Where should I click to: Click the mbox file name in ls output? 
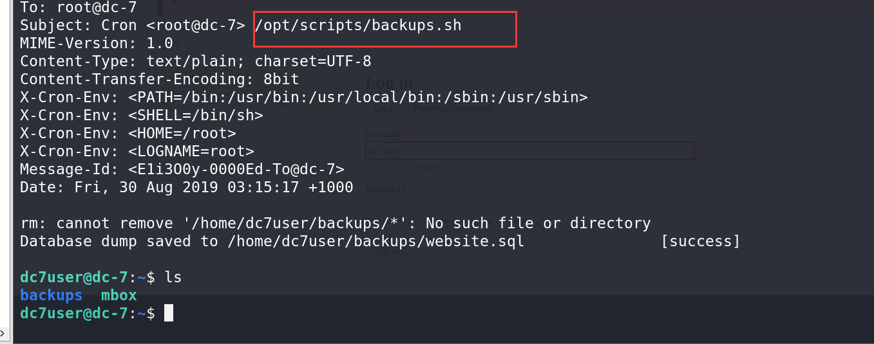[119, 295]
